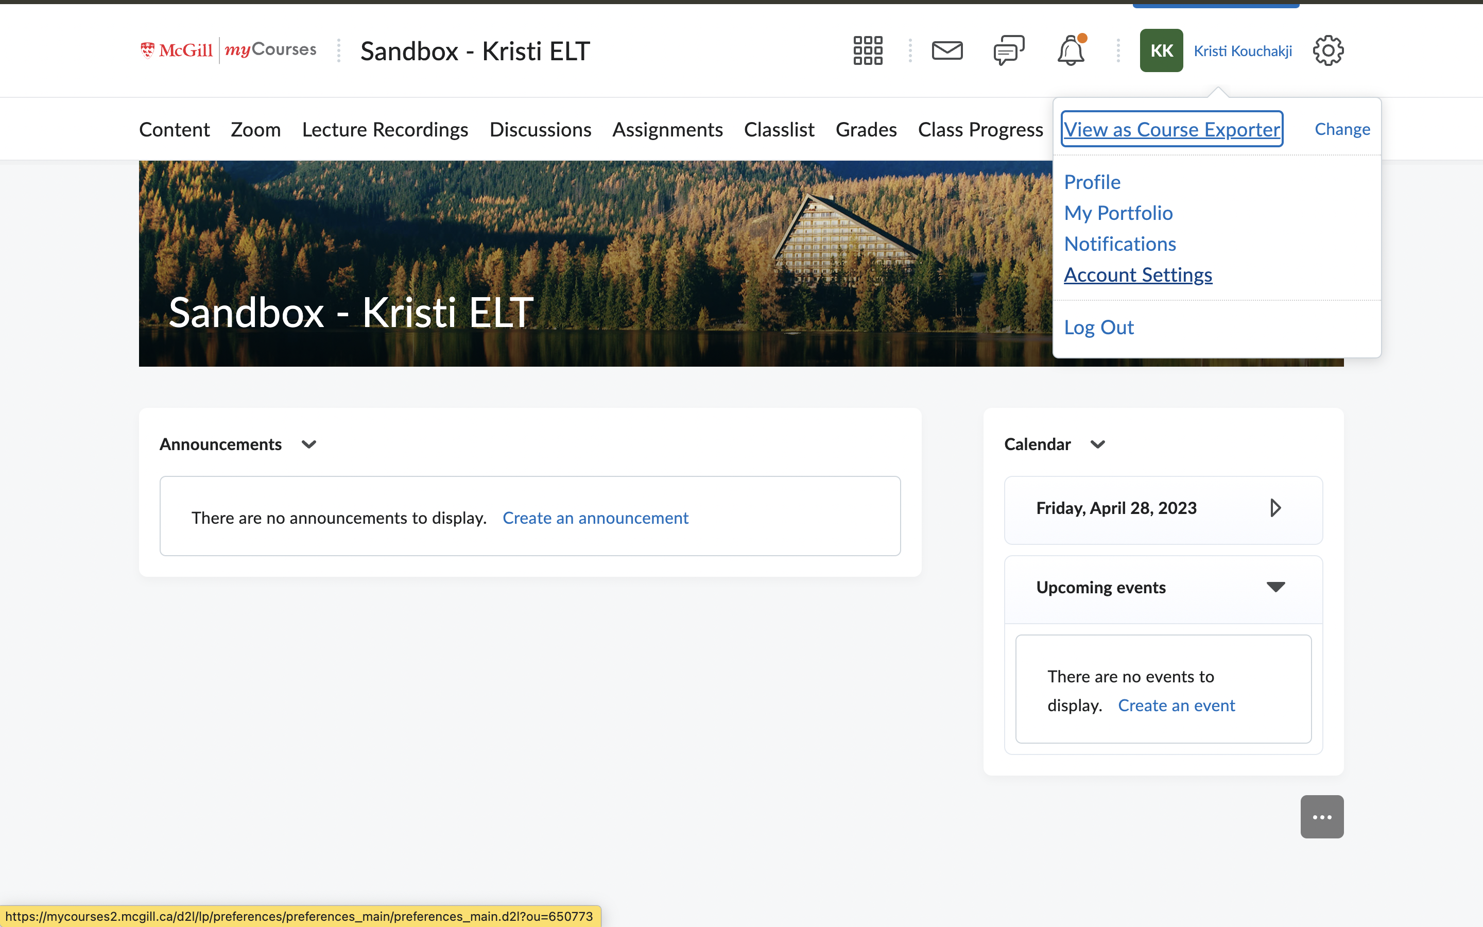Go to next day in calendar
The height and width of the screenshot is (927, 1483).
(1274, 508)
